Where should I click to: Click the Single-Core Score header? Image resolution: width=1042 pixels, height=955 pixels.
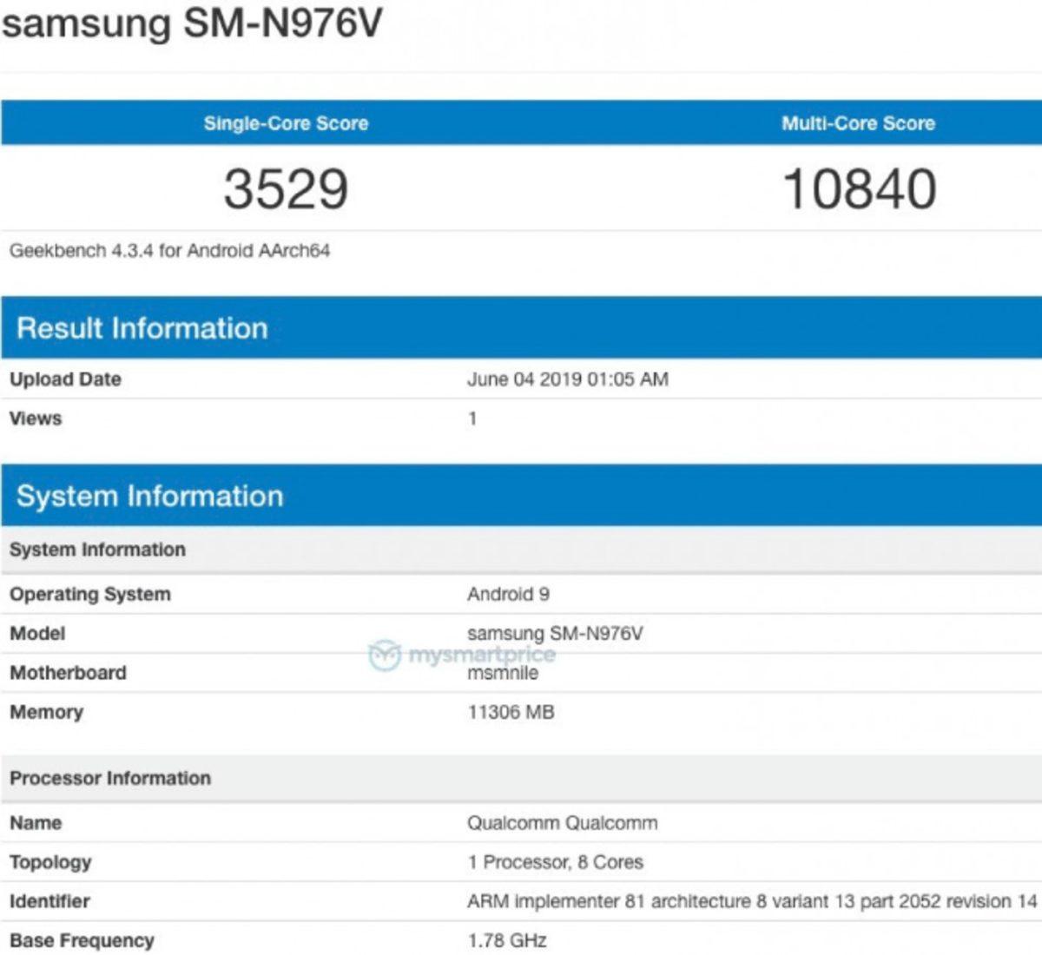(x=287, y=123)
